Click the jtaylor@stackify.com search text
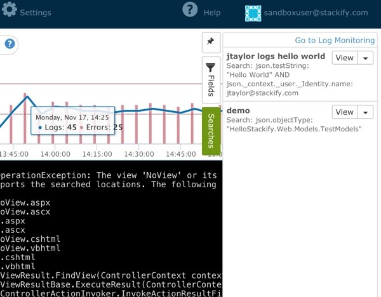This screenshot has height=297, width=381. (262, 93)
